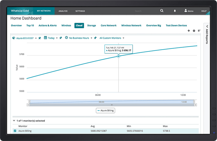Open the SETTINGS menu
The width and height of the screenshot is (217, 141).
coord(80,11)
